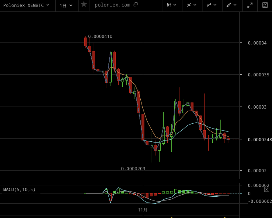The height and width of the screenshot is (218, 272).
Task: Click the 0.00002 price axis label
Action: [x=257, y=171]
